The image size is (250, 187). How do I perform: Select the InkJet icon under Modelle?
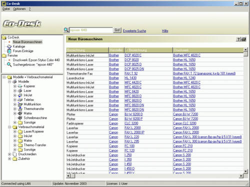pyautogui.click(x=20, y=95)
